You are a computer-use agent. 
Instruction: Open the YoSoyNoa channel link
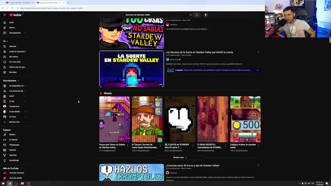174,25
